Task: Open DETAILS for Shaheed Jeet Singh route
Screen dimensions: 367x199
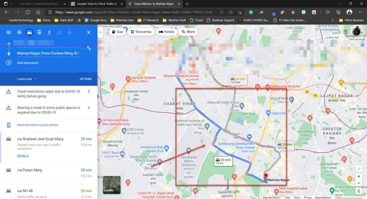Action: click(23, 156)
